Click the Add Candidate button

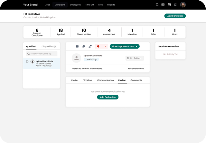pyautogui.click(x=175, y=16)
